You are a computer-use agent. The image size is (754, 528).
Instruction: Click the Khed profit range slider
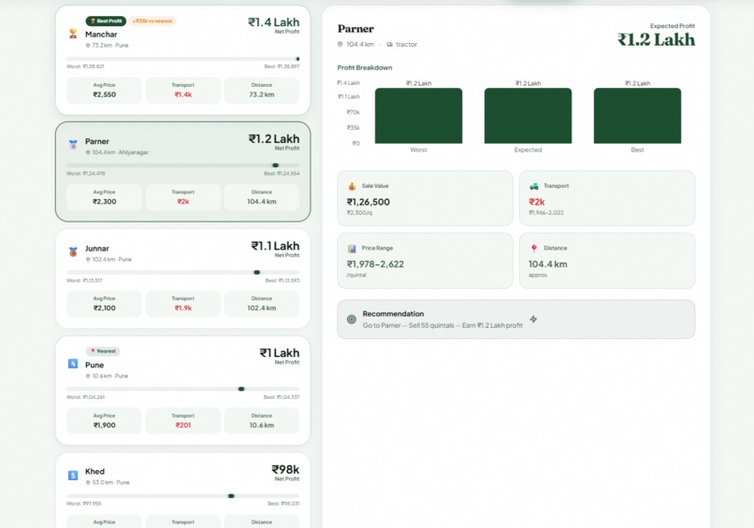click(182, 496)
